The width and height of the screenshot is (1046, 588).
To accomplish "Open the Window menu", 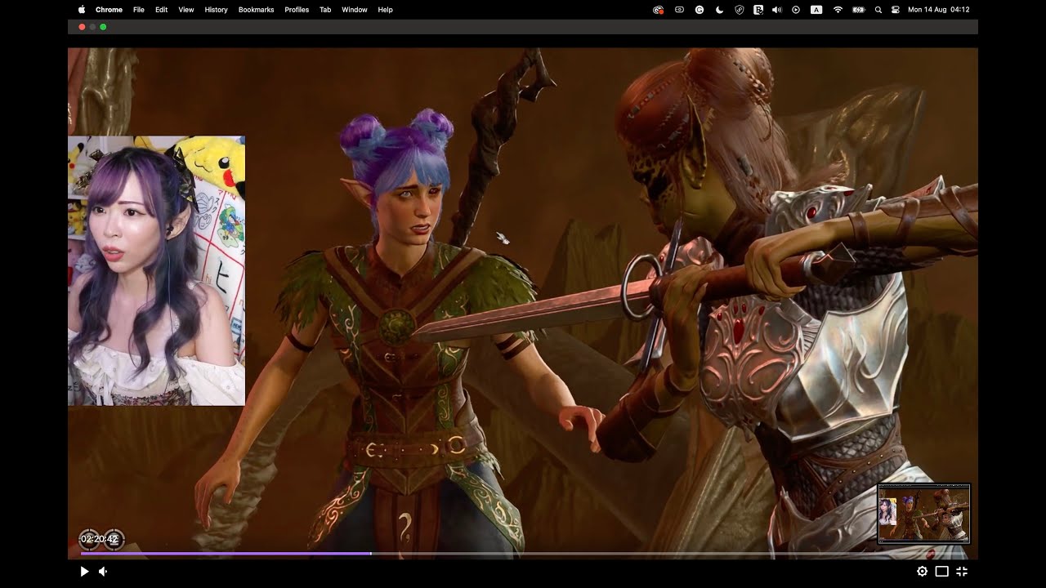I will 355,10.
